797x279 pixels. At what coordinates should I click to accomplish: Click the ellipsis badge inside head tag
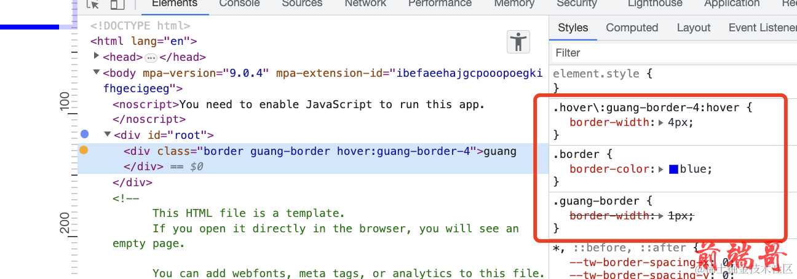151,58
